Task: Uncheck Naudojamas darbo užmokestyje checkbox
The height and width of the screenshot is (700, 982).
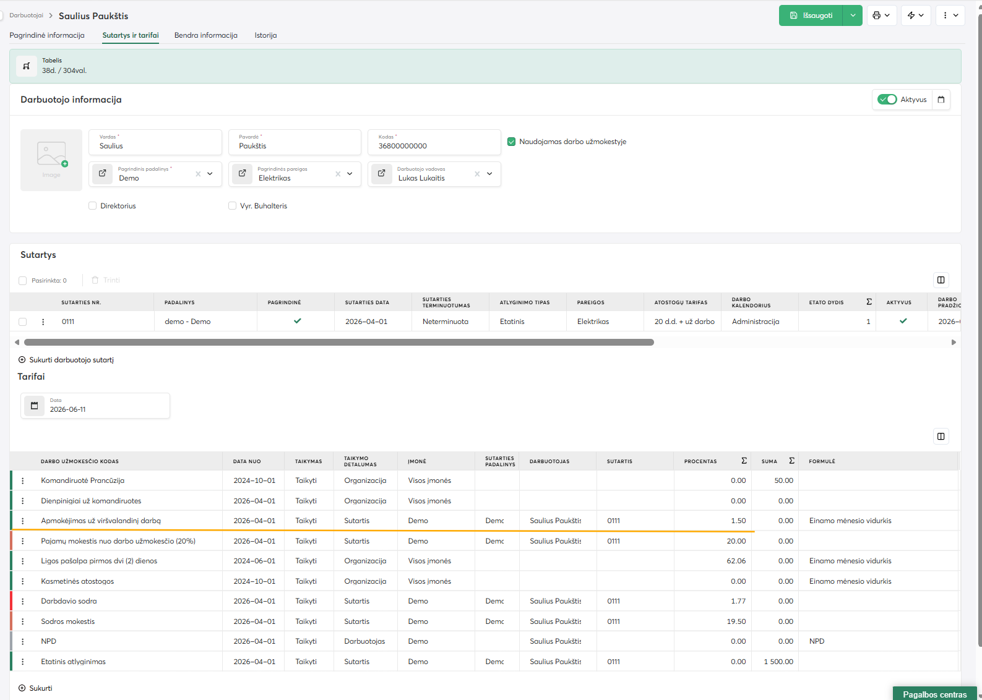Action: tap(512, 142)
